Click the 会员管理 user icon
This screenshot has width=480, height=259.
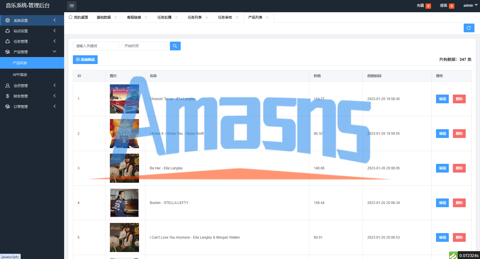(x=8, y=86)
